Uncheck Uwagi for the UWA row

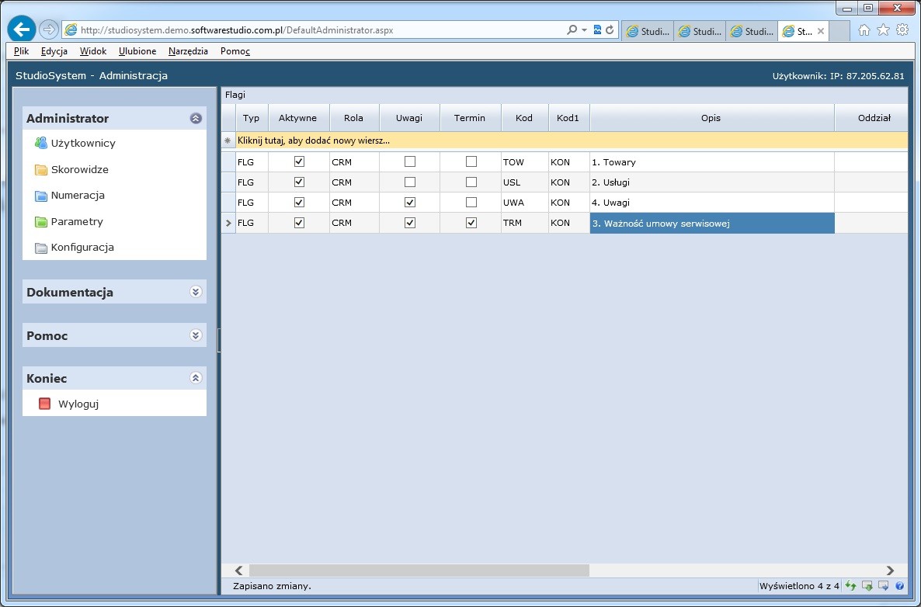(410, 202)
